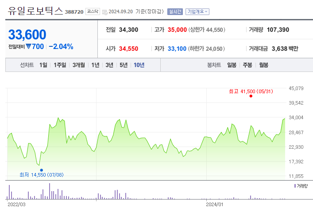The height and width of the screenshot is (211, 313).
Task: Click the blue 최저 14,550 marker dot
Action: click(42, 170)
